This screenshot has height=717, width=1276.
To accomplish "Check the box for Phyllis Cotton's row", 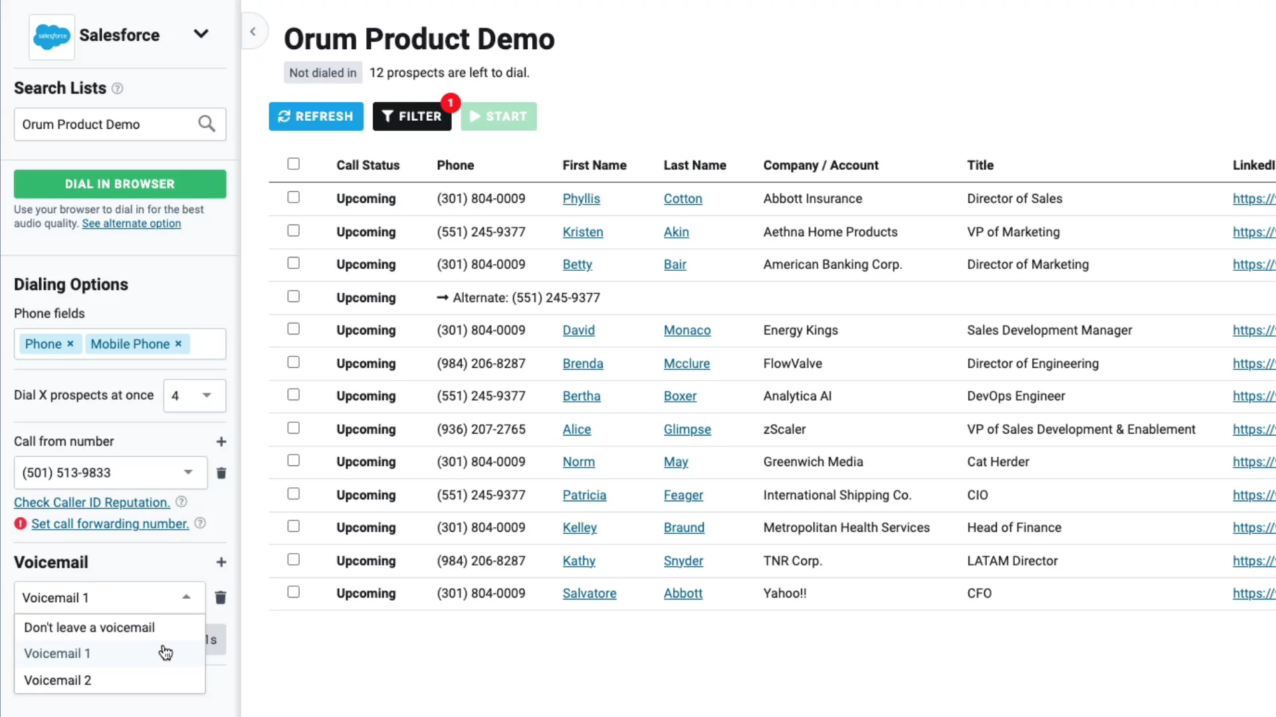I will pyautogui.click(x=293, y=197).
